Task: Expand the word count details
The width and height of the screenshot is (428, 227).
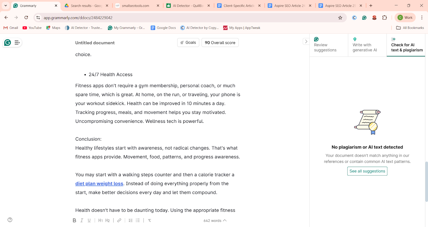Action: pos(215,221)
